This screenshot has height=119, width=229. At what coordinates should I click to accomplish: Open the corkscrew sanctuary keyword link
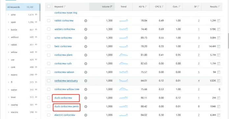(66, 81)
